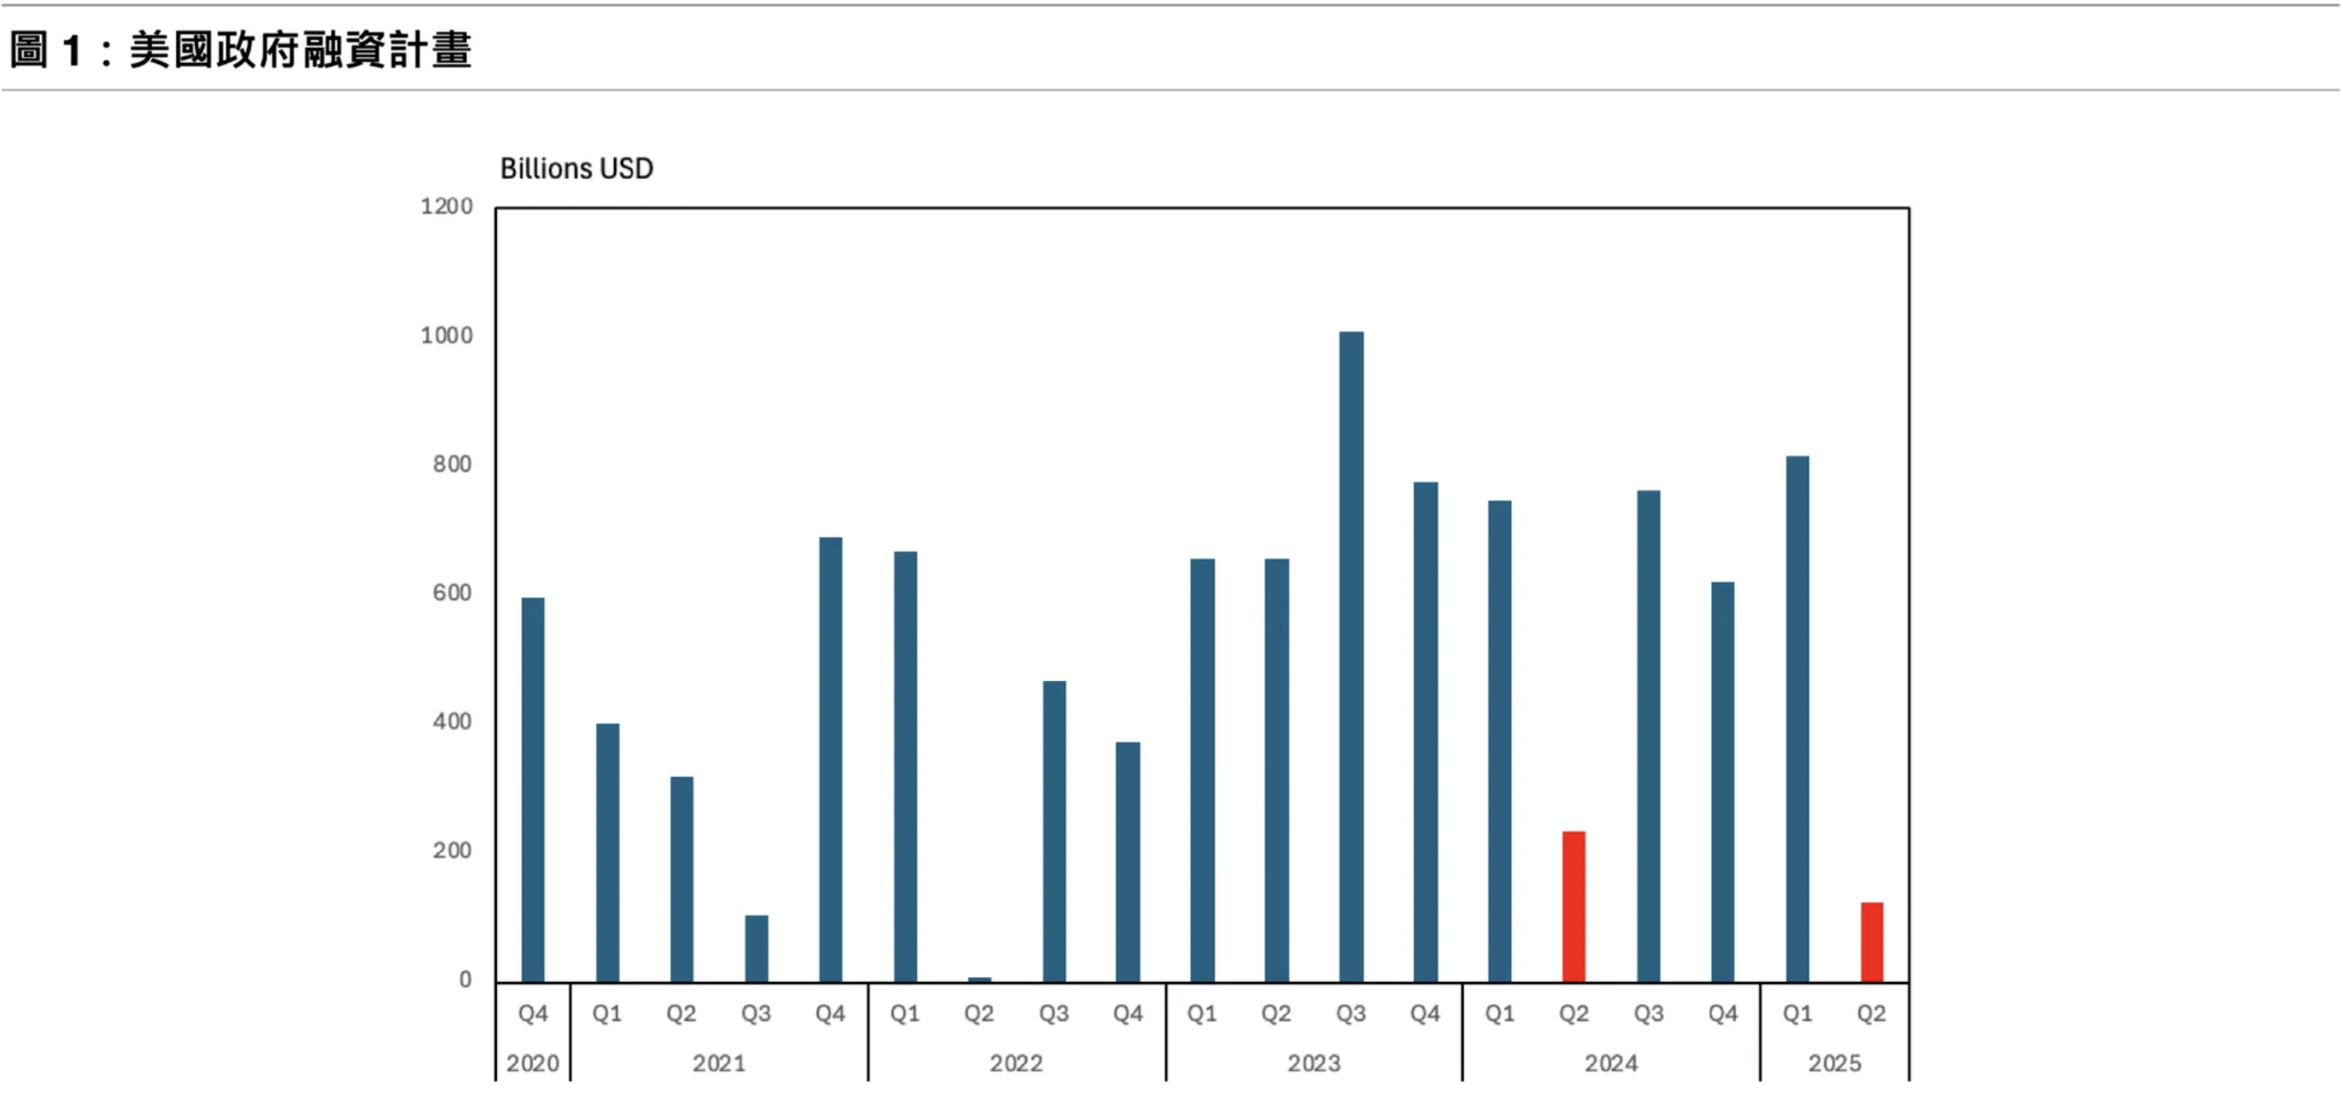Click the 2021 Q4 bar
This screenshot has height=1118, width=2343.
pos(831,759)
